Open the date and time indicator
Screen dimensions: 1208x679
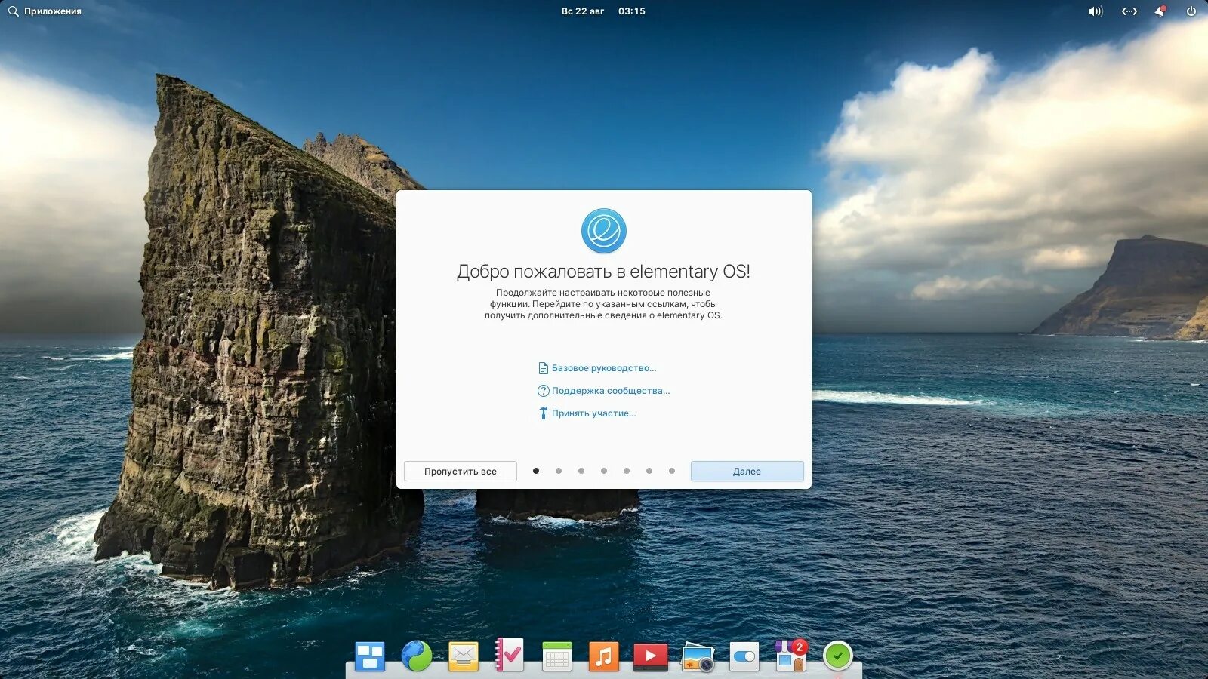603,11
